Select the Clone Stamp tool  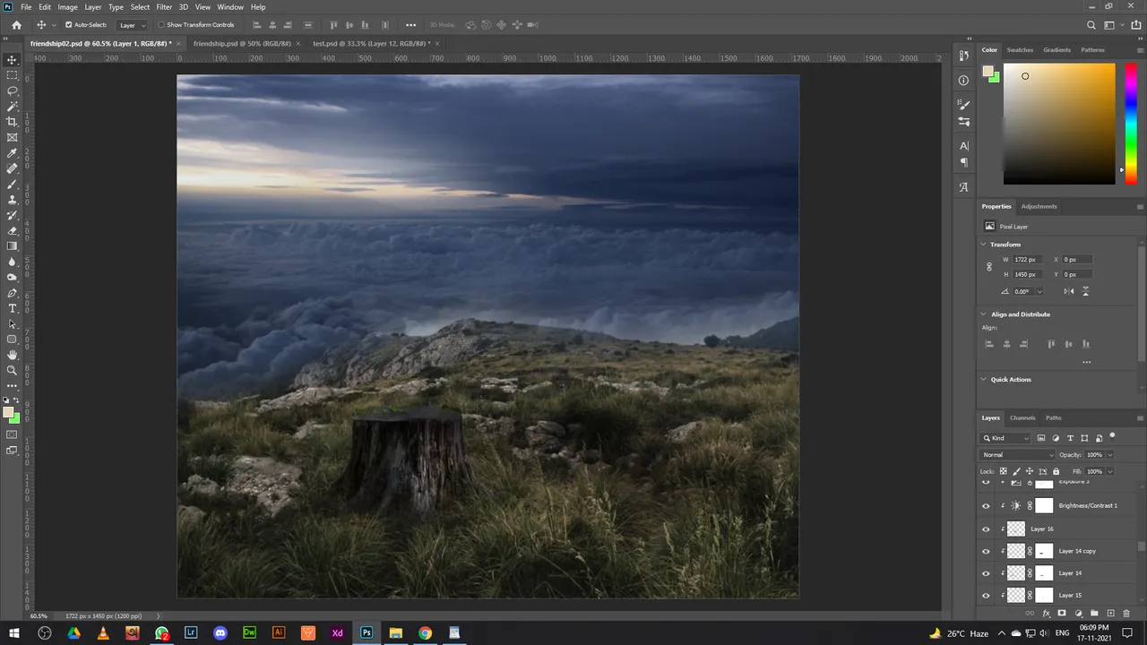pos(12,200)
